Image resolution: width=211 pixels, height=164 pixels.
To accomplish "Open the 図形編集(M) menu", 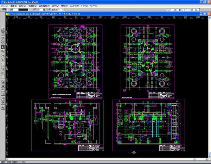I will click(44, 6).
